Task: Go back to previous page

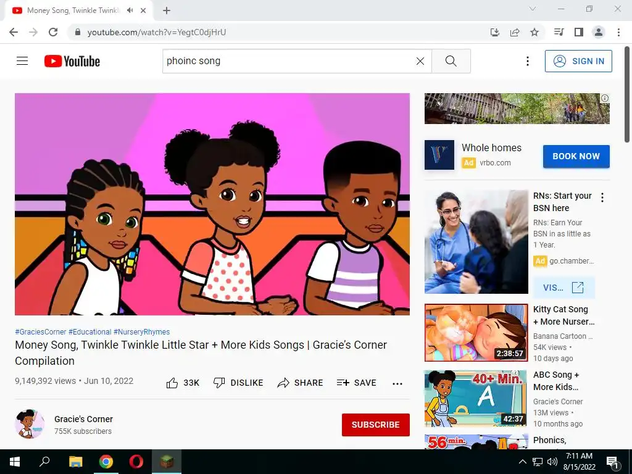Action: pyautogui.click(x=14, y=32)
